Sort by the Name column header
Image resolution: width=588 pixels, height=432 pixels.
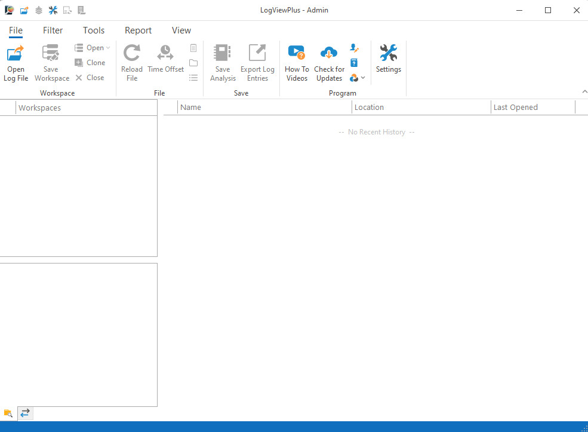(265, 108)
